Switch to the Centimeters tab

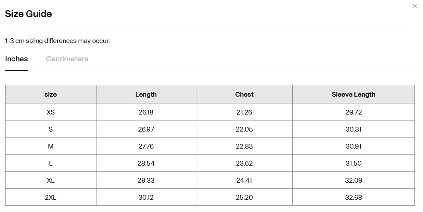pos(67,59)
